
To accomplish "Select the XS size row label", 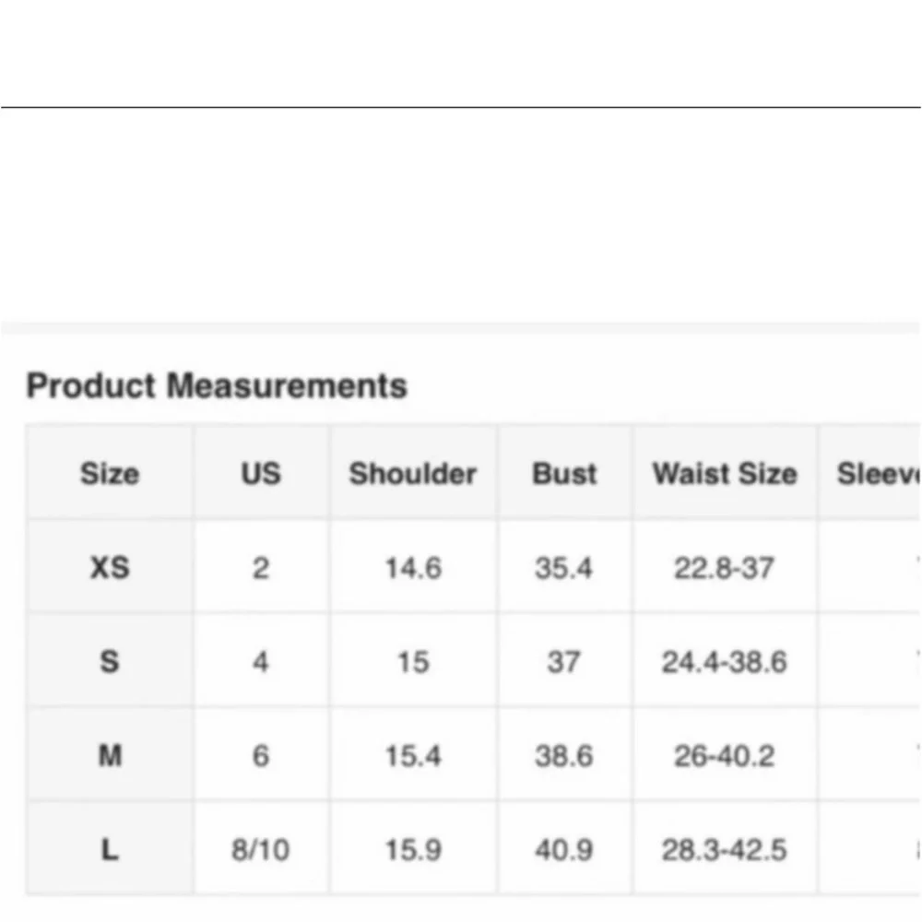I will point(109,568).
